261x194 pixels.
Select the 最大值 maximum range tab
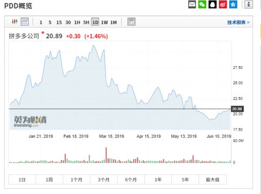212,180
